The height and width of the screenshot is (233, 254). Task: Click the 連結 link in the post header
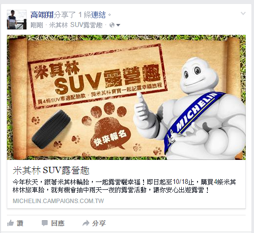(x=98, y=15)
